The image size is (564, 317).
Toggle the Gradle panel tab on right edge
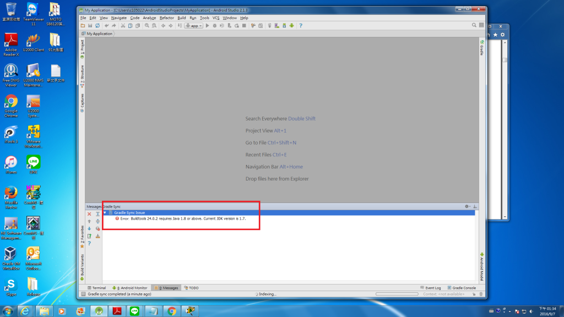(482, 48)
